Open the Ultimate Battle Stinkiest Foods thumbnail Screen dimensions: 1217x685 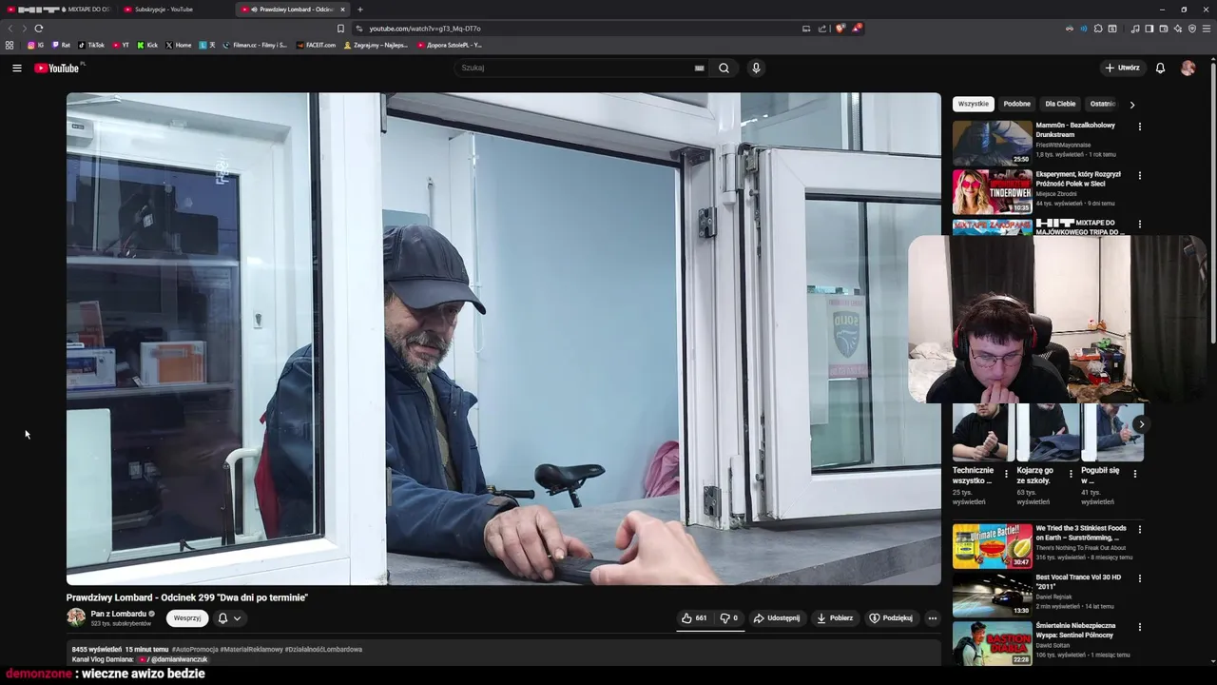click(993, 545)
